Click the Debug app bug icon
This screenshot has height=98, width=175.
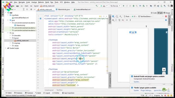pos(133,6)
